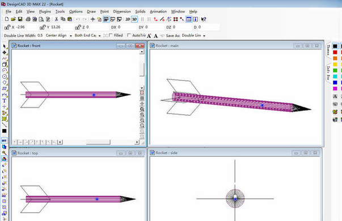Select the polygon/plane tool in toolbox
This screenshot has height=221, width=342.
5,82
